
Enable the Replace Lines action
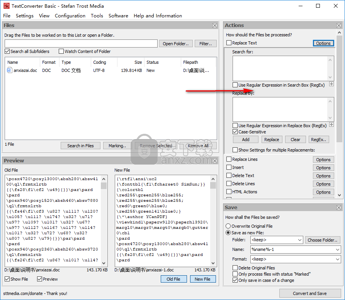pyautogui.click(x=229, y=159)
